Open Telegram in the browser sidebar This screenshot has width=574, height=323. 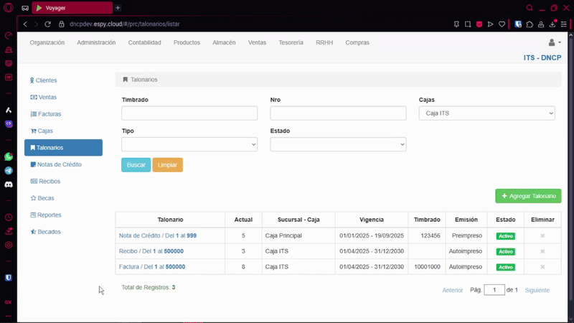9,171
